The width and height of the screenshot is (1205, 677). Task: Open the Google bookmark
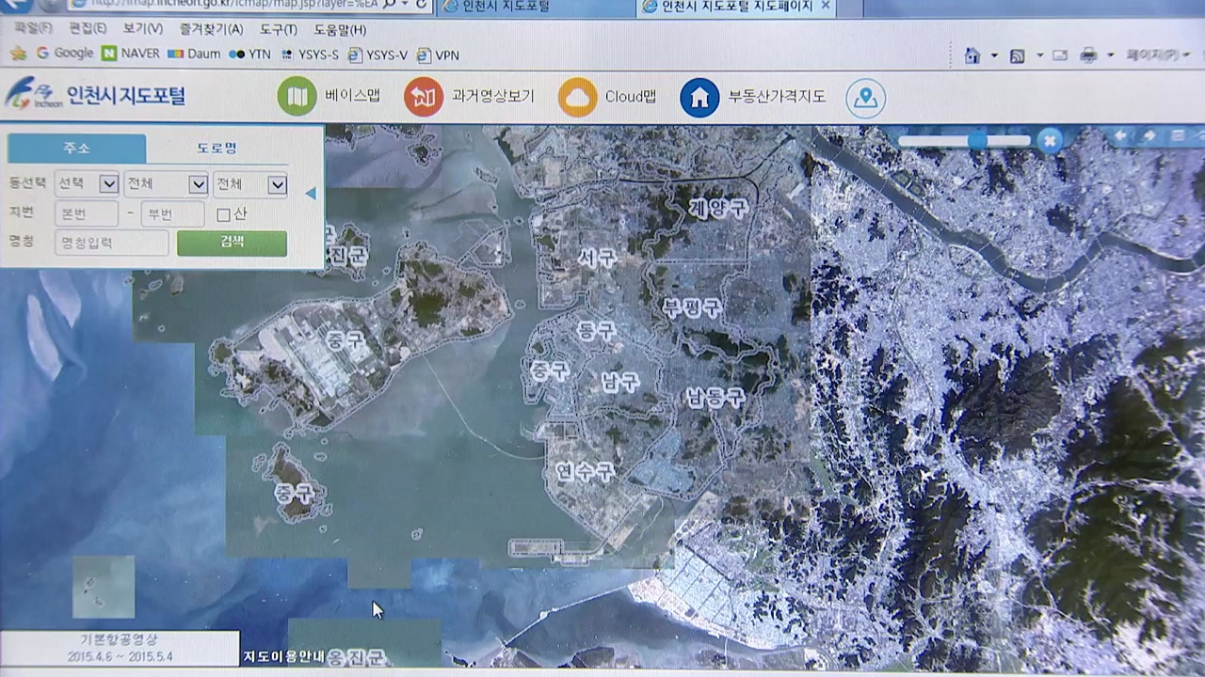(x=64, y=54)
